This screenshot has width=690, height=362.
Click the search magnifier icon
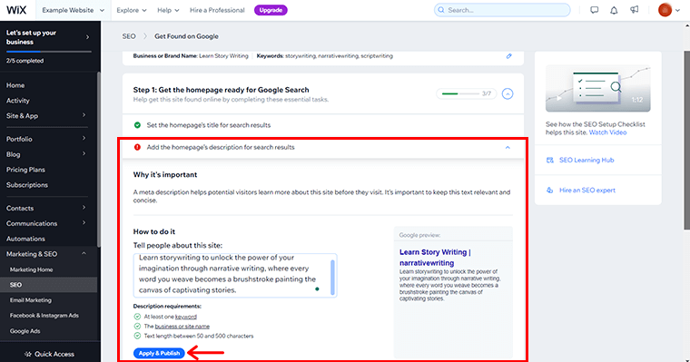tap(441, 10)
